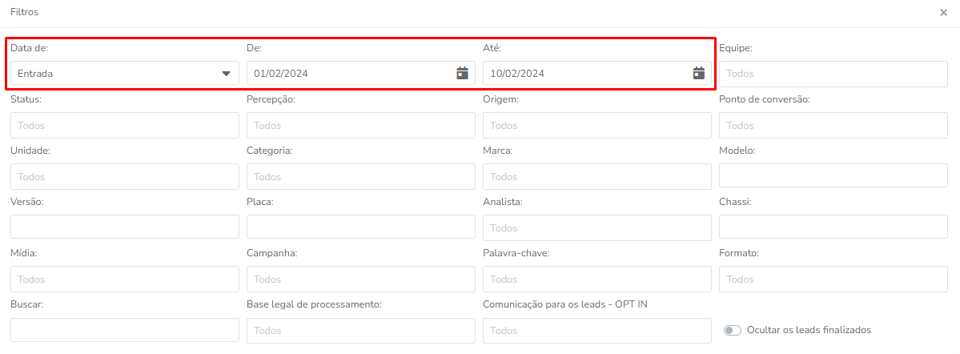
Task: Focus the Buscar search field
Action: [x=125, y=330]
